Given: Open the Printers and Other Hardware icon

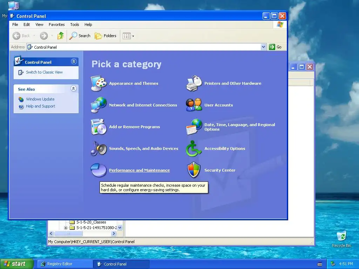Looking at the screenshot, I should (194, 83).
